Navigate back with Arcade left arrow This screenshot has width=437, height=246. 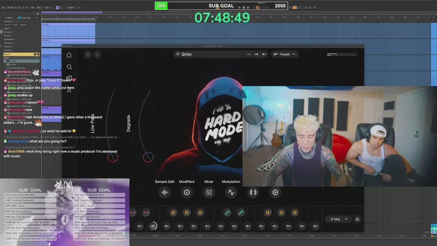pyautogui.click(x=88, y=54)
